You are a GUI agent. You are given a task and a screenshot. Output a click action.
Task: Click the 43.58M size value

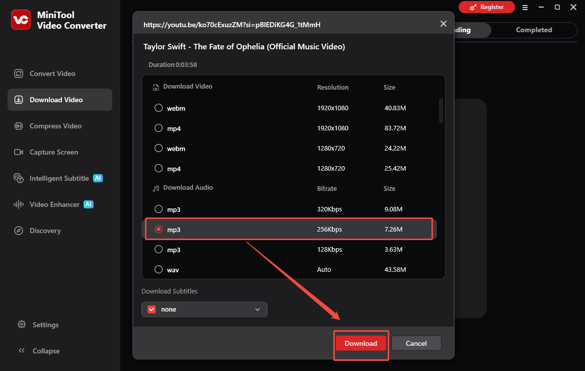click(395, 270)
